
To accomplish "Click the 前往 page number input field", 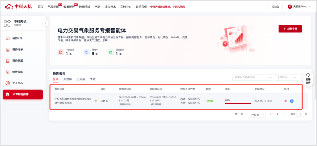I will [x=301, y=114].
